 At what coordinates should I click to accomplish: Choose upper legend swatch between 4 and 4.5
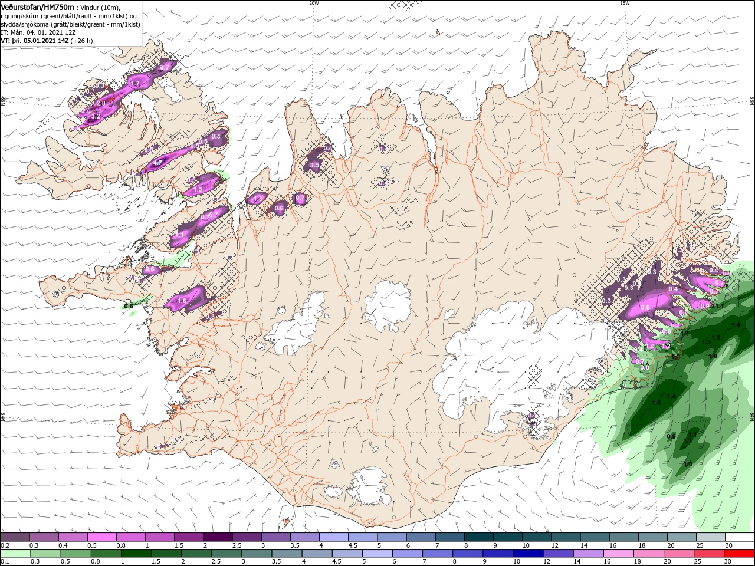click(x=333, y=537)
